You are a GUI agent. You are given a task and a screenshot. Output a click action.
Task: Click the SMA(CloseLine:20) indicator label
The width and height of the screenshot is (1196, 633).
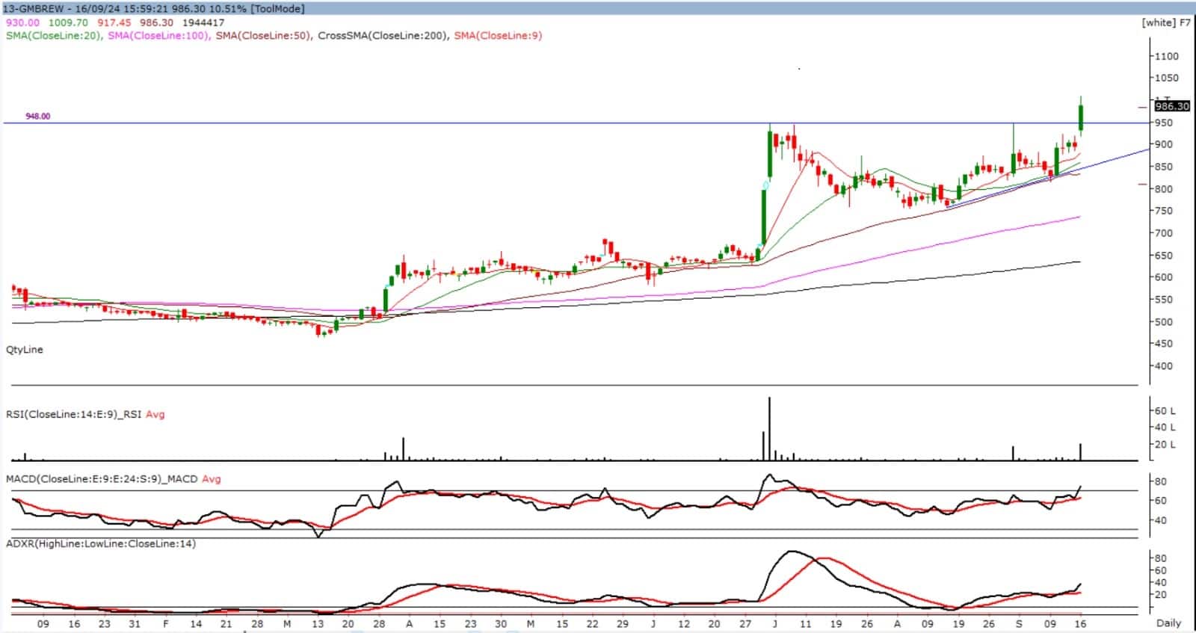53,35
